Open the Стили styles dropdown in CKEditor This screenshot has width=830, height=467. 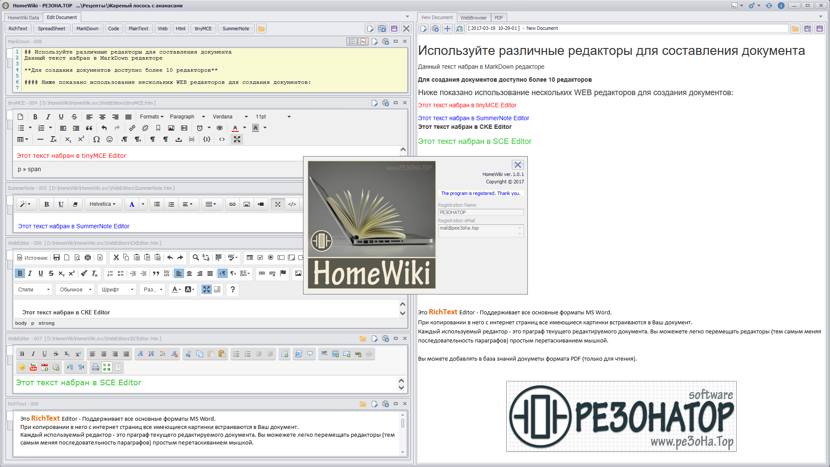(x=34, y=290)
